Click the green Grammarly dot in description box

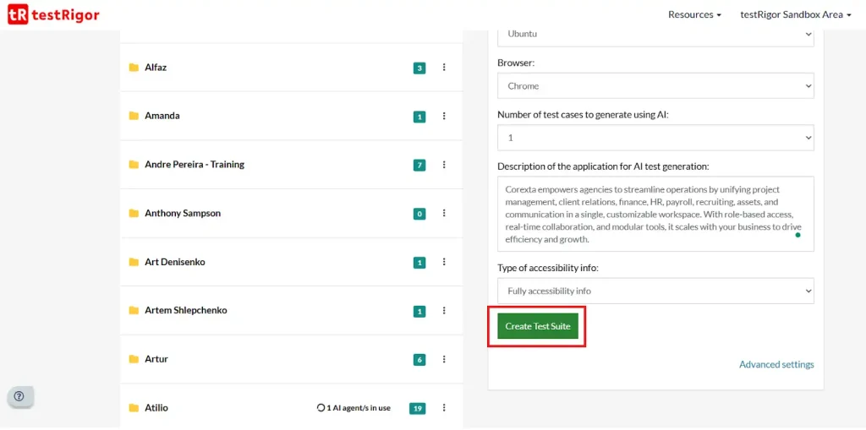pyautogui.click(x=797, y=235)
